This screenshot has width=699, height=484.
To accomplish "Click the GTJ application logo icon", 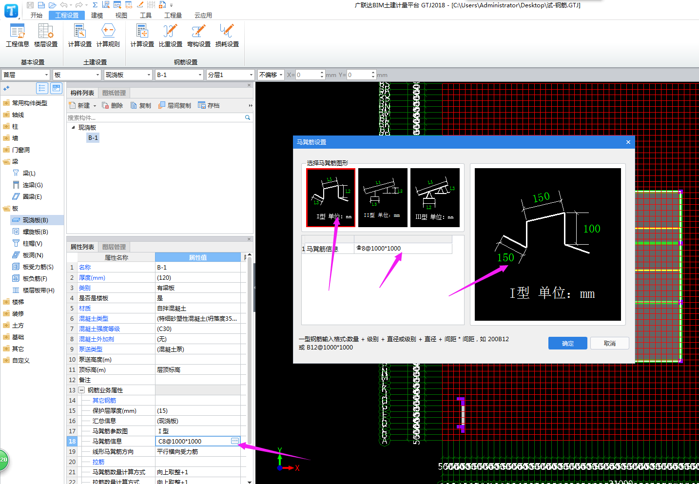I will coord(11,10).
